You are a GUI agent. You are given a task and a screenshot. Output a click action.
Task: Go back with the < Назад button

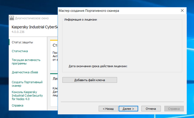pyautogui.click(x=108, y=109)
